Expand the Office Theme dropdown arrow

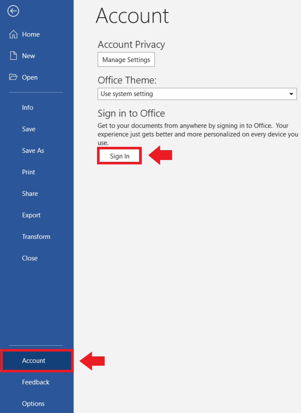(291, 94)
